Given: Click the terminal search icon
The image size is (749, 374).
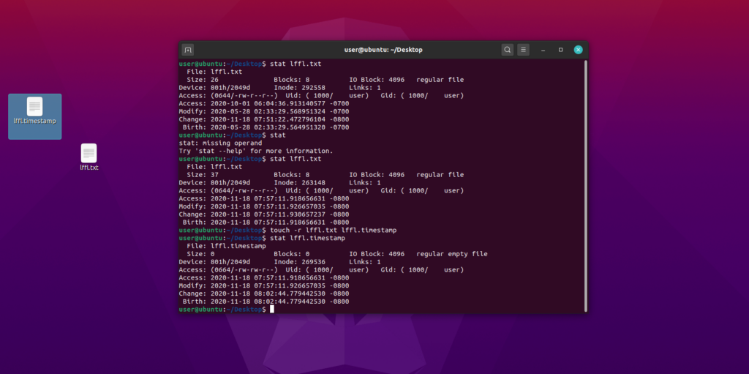Looking at the screenshot, I should (x=508, y=50).
